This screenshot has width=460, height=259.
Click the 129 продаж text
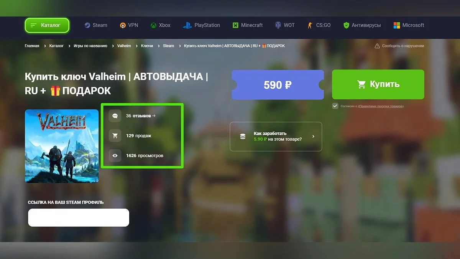tap(139, 135)
